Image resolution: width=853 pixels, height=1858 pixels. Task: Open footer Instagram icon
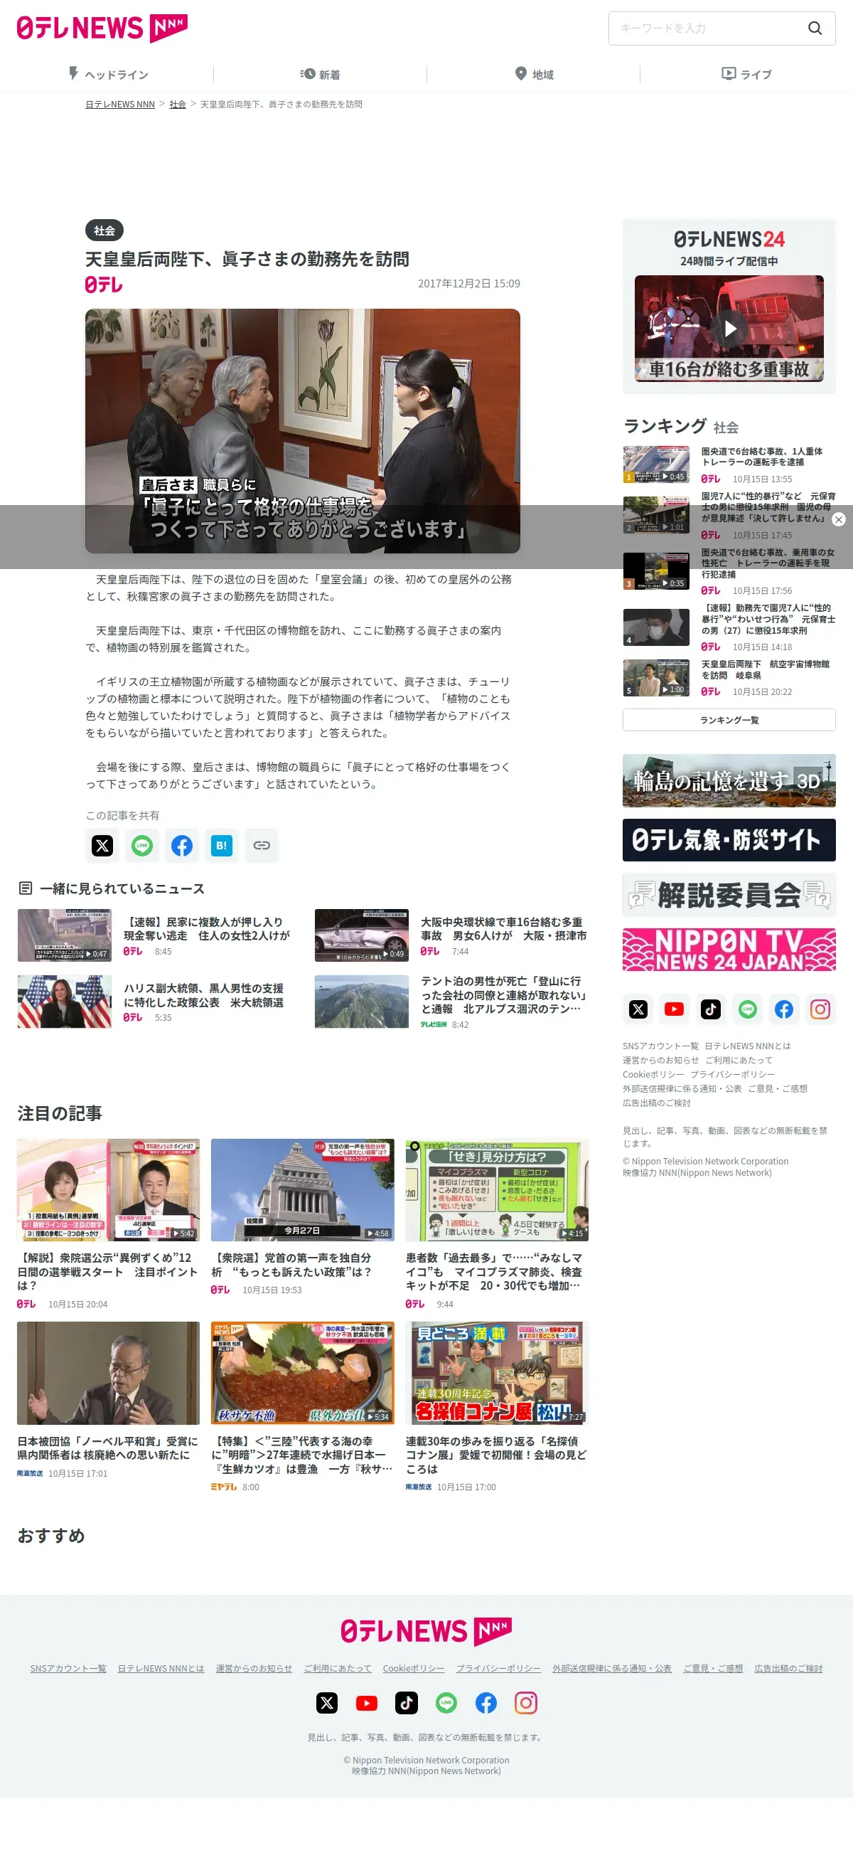click(525, 1702)
